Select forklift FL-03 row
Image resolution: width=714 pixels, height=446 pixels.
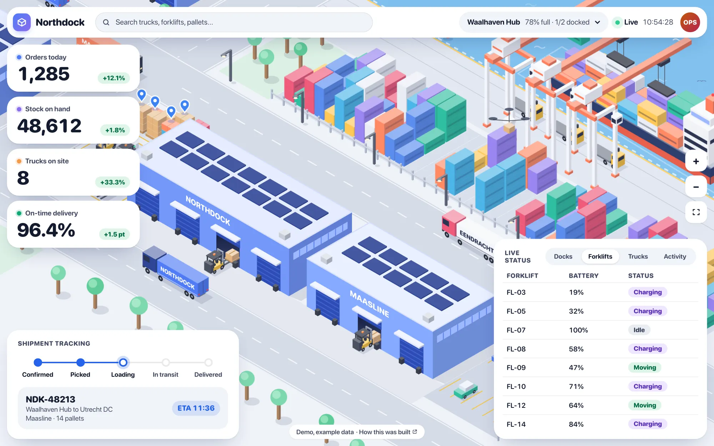600,292
